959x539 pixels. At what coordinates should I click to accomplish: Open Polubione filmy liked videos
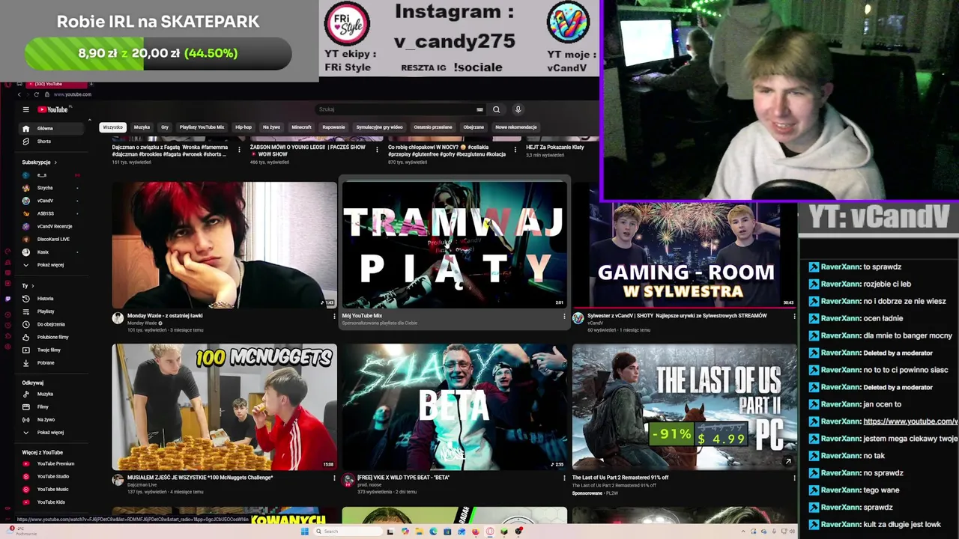(52, 337)
